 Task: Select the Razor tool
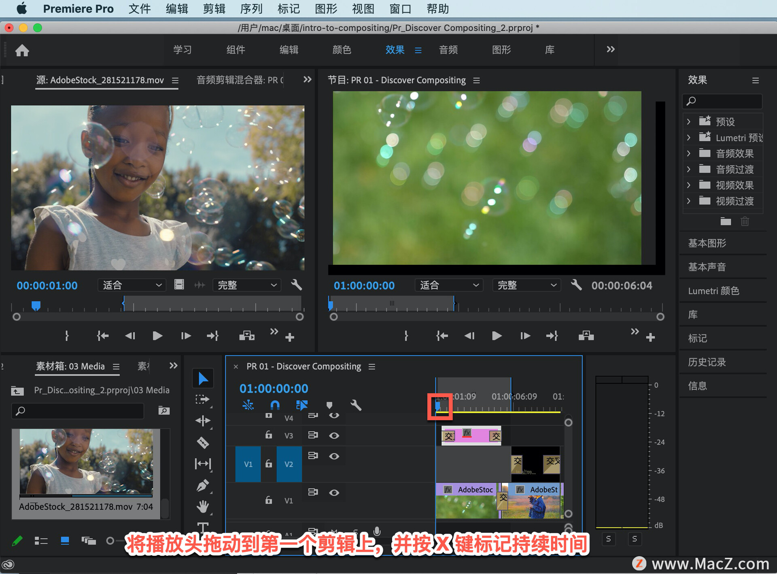click(203, 442)
